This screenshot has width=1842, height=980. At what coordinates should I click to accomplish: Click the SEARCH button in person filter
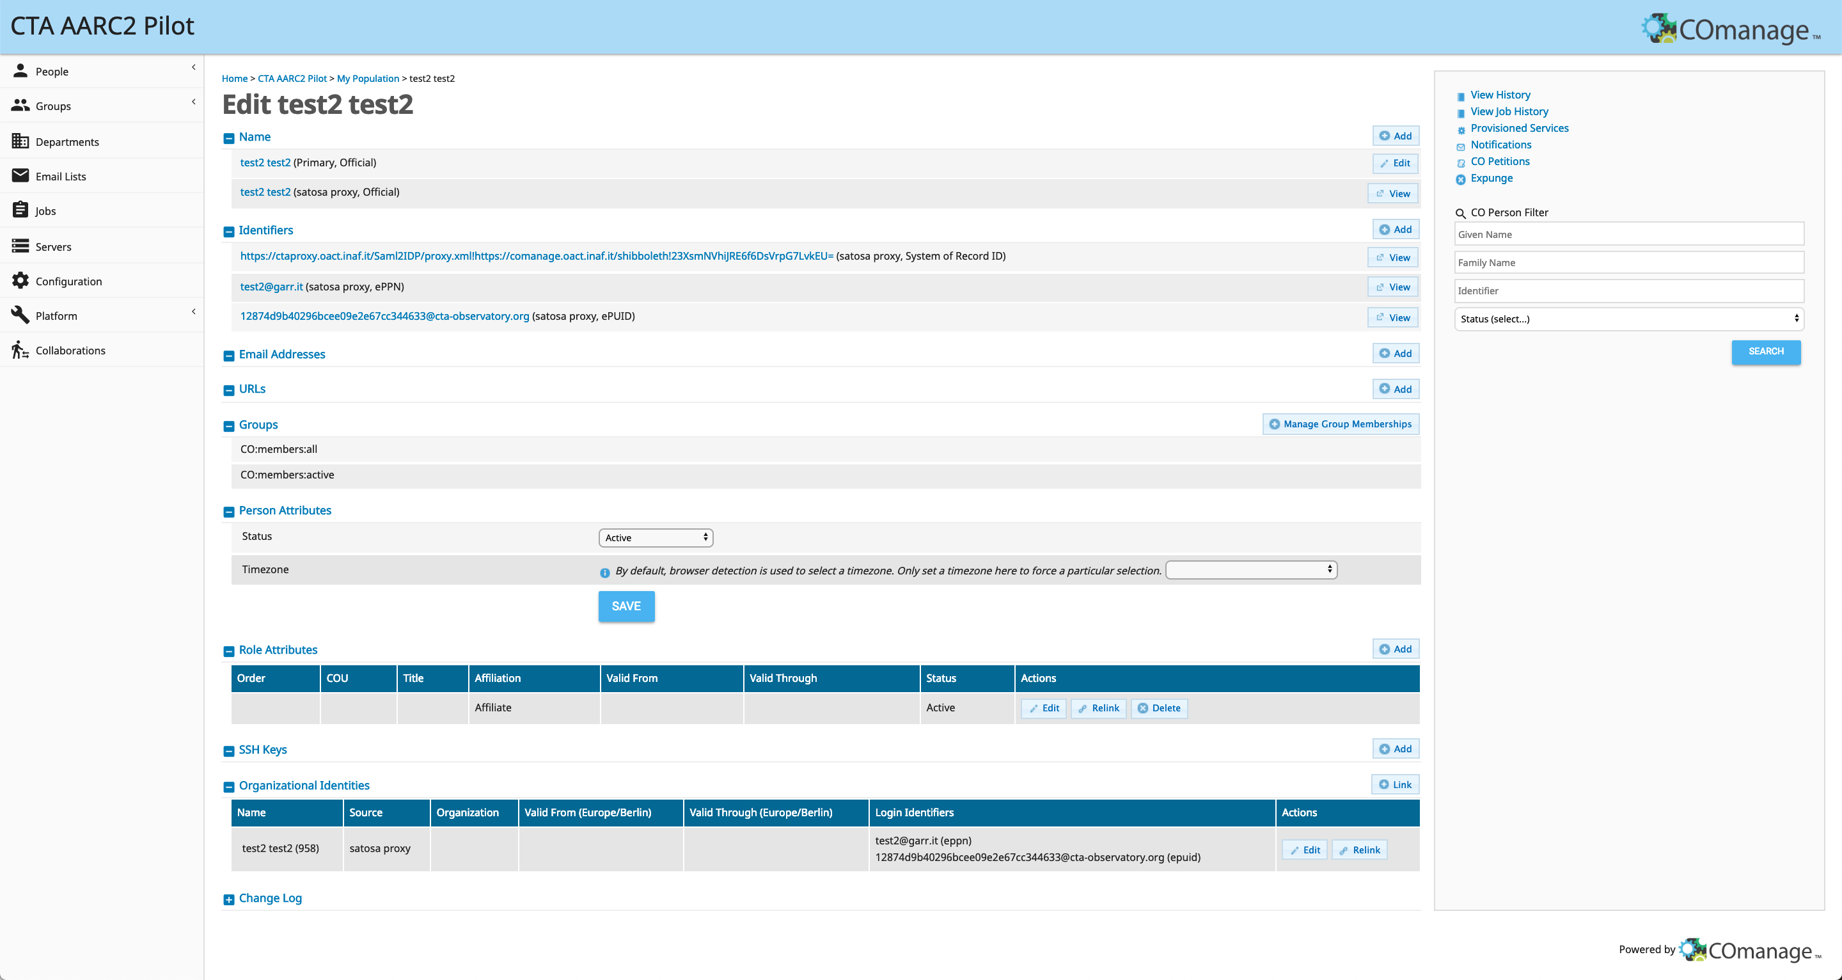1766,352
